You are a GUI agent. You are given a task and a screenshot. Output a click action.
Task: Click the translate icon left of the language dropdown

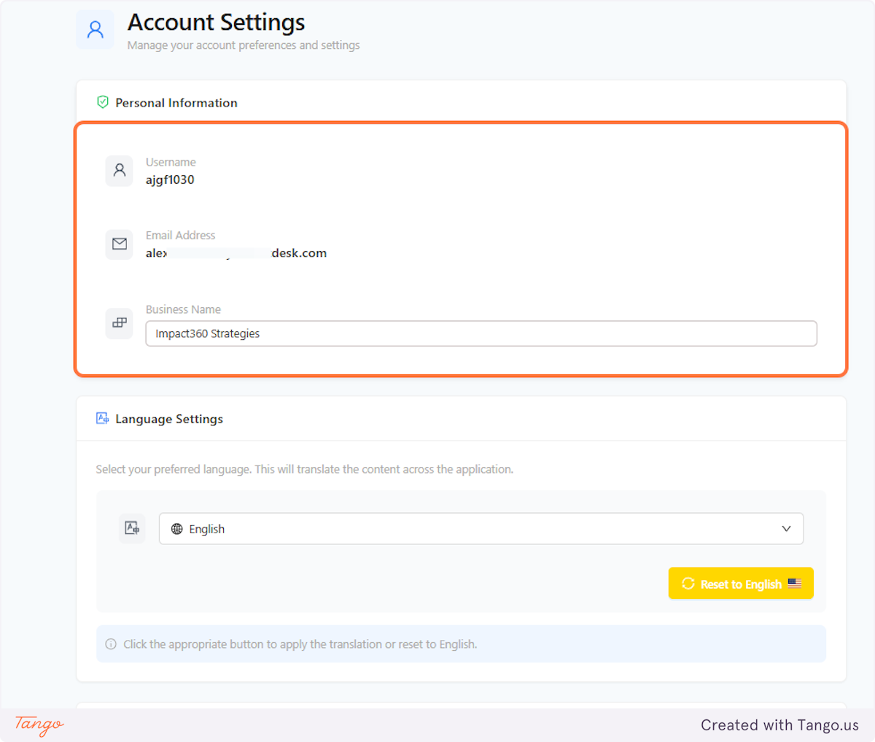tap(132, 528)
